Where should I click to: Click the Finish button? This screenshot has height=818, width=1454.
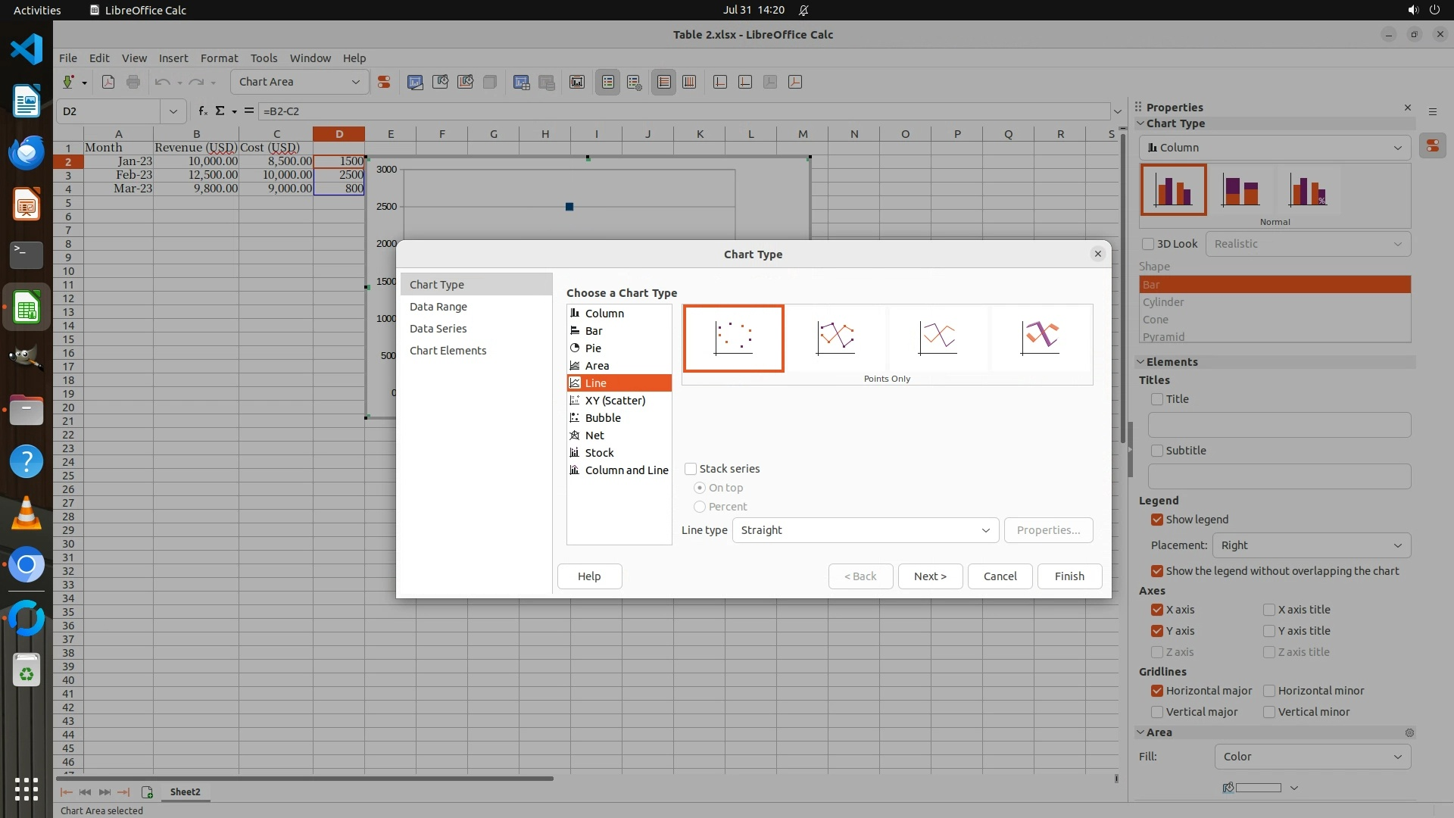(x=1069, y=576)
